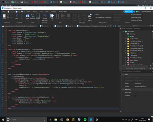Select Forest Green Stage 12 folder
Image resolution: width=153 pixels, height=122 pixels.
pyautogui.click(x=136, y=46)
